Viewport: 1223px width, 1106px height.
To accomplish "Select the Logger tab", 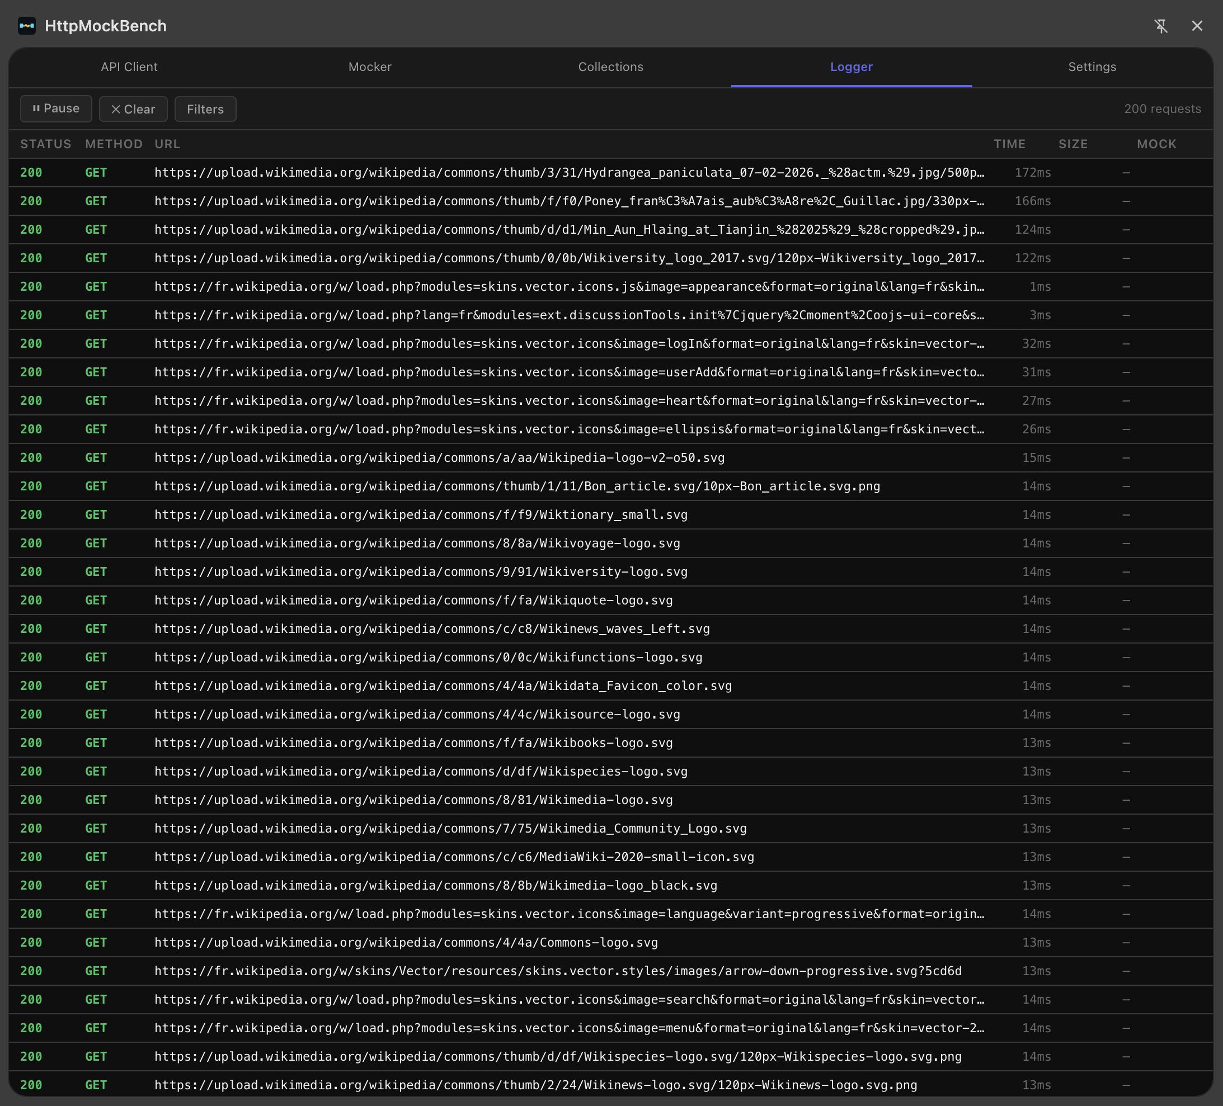I will pyautogui.click(x=851, y=67).
